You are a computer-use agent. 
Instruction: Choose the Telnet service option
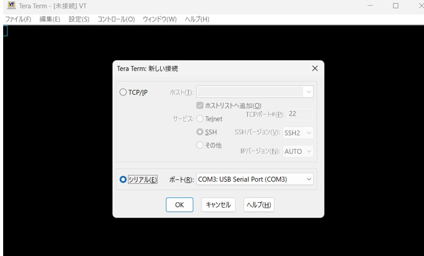pyautogui.click(x=200, y=119)
